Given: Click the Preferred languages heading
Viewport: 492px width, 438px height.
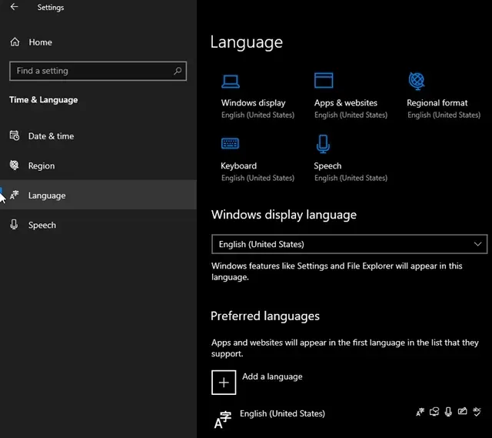Looking at the screenshot, I should (x=265, y=316).
